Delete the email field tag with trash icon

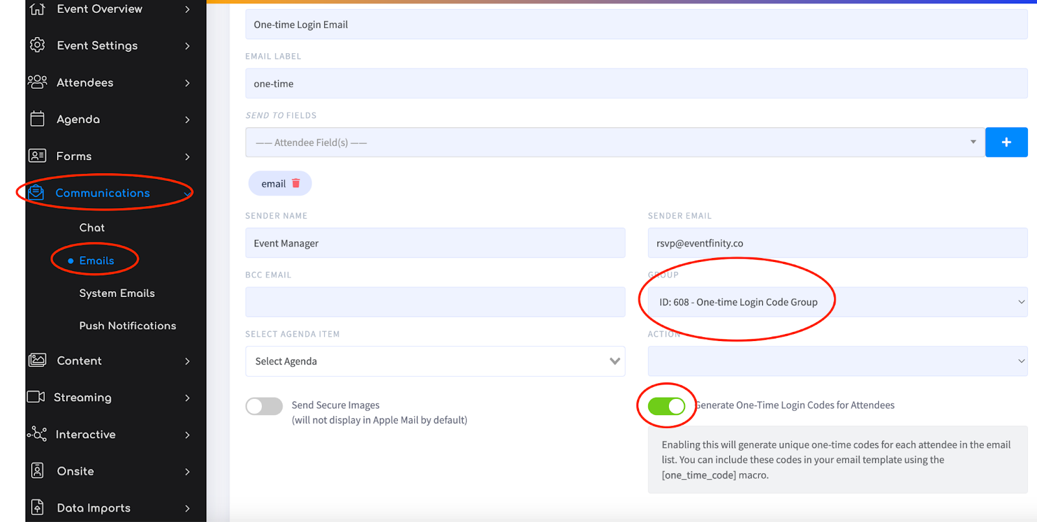pos(296,184)
